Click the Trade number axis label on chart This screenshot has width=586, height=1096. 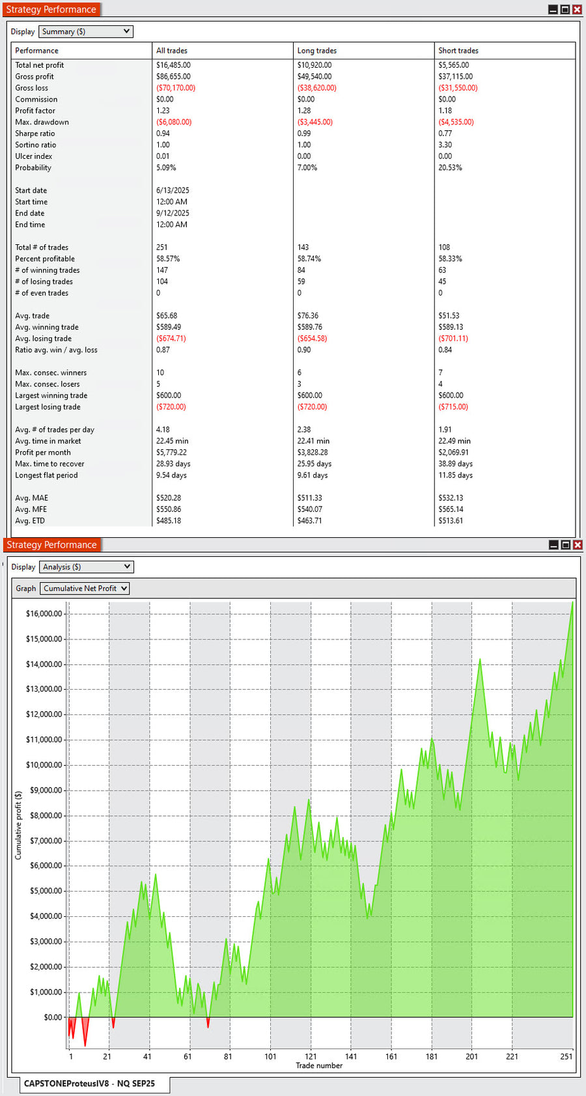tap(319, 1065)
